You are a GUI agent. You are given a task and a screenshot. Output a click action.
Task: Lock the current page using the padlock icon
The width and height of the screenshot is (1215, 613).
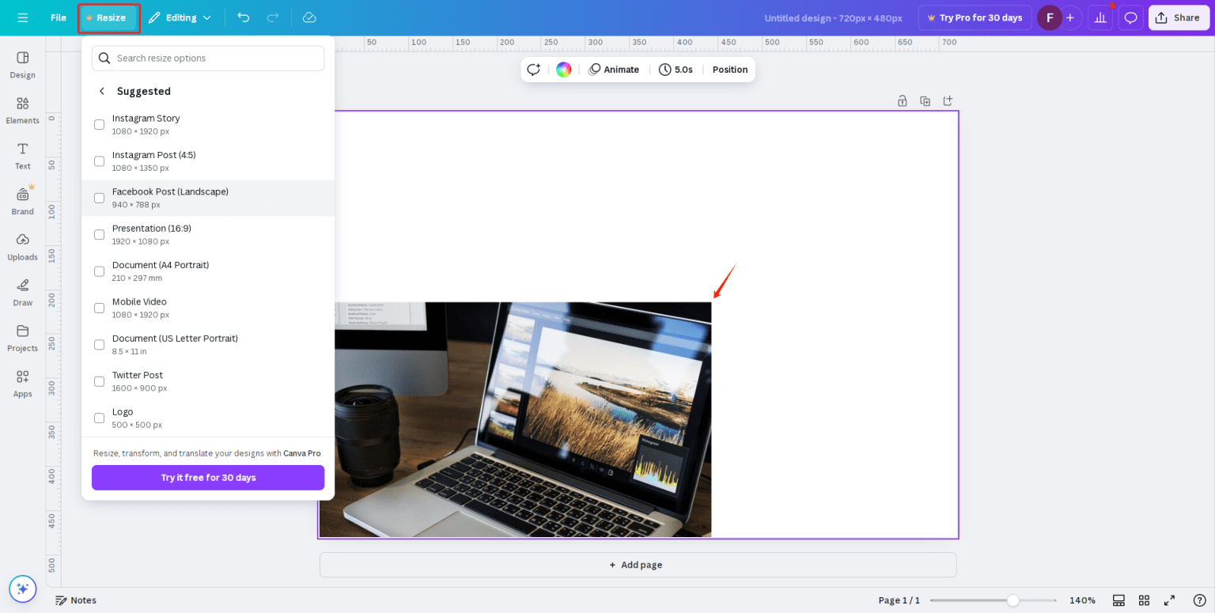click(902, 100)
